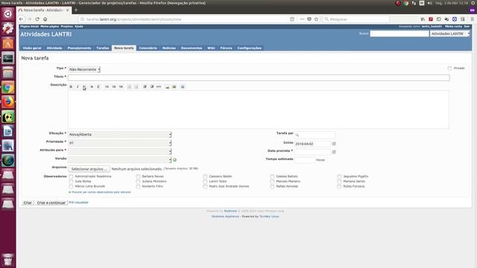Image resolution: width=477 pixels, height=268 pixels.
Task: Insert block quote in description toolbar
Action: (145, 87)
